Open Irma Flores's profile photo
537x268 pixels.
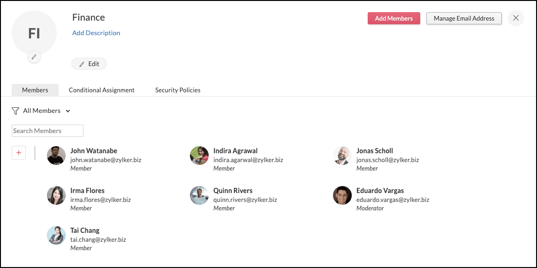click(56, 195)
